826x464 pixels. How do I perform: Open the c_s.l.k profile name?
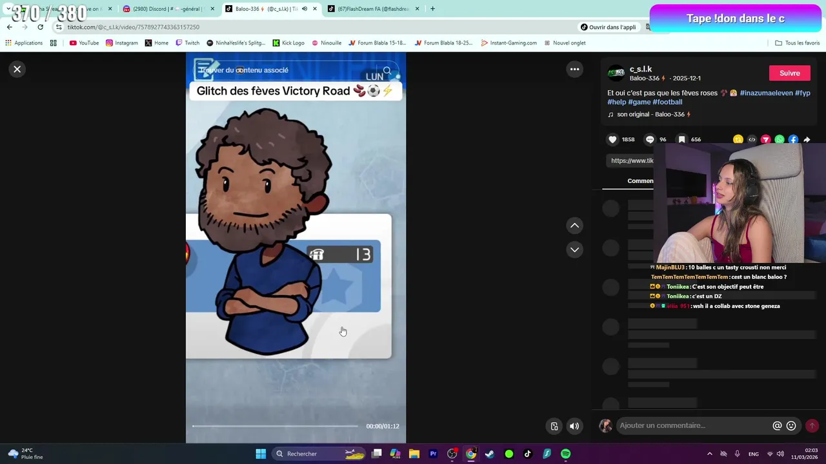641,69
